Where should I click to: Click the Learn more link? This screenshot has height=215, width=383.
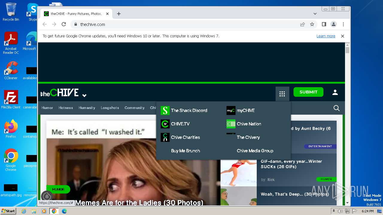[326, 36]
